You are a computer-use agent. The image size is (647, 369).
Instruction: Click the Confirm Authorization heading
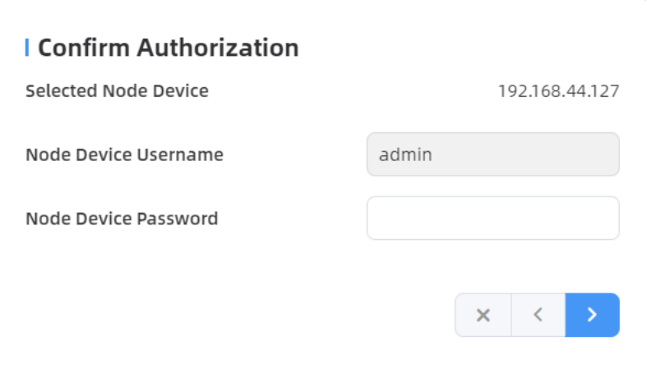pos(168,48)
